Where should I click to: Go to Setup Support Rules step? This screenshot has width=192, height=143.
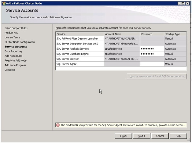[x=16, y=28]
